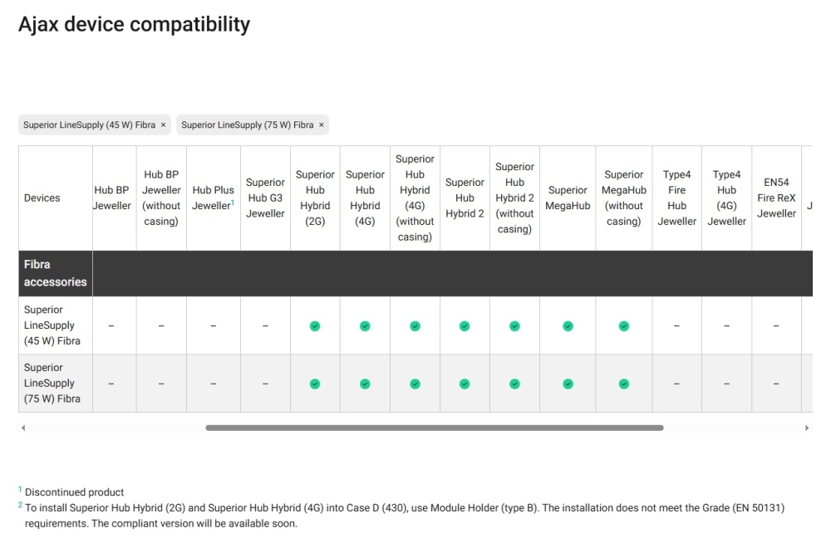Click the EN54 Fire ReX Jeweller column header
This screenshot has width=831, height=538.
(x=776, y=198)
